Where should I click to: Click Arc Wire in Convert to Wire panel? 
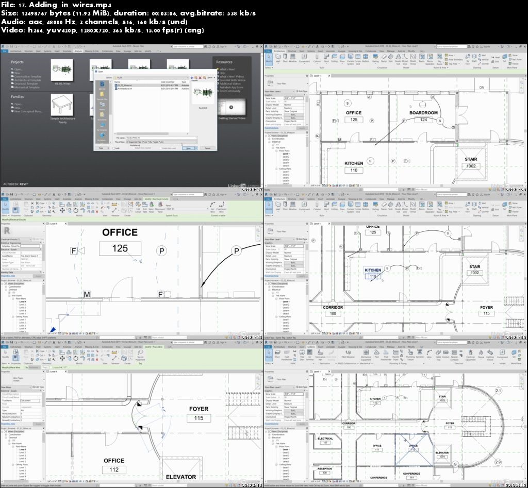coord(212,206)
